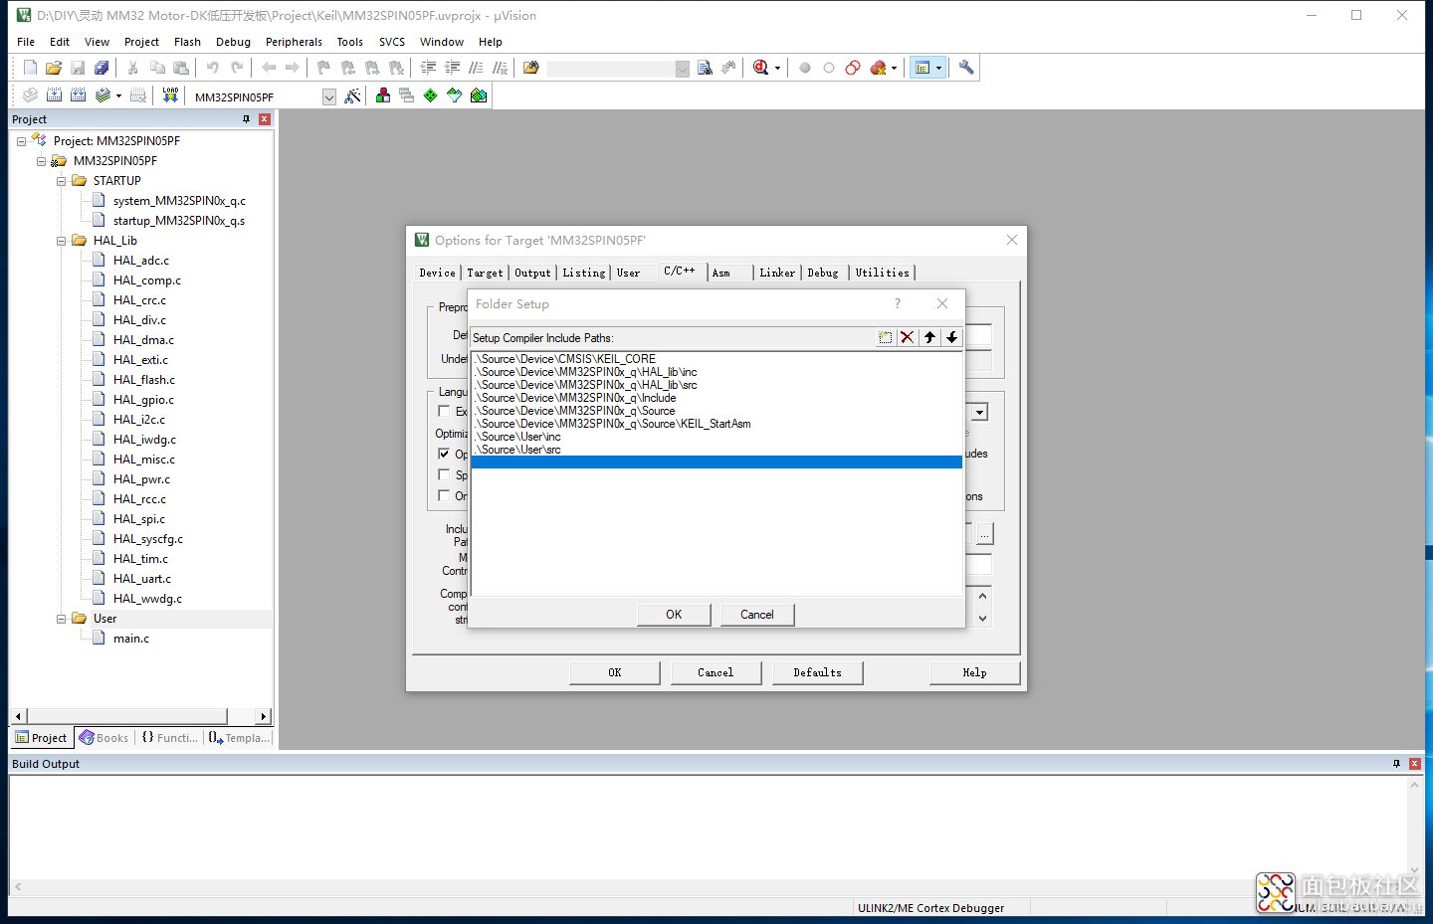Image resolution: width=1433 pixels, height=924 pixels.
Task: Click the Rebuild all target files icon
Action: [78, 95]
